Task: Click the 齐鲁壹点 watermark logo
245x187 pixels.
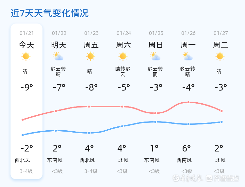Action: 227,178
